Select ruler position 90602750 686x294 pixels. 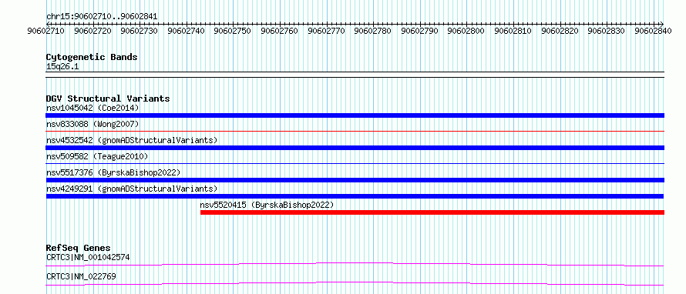[233, 31]
